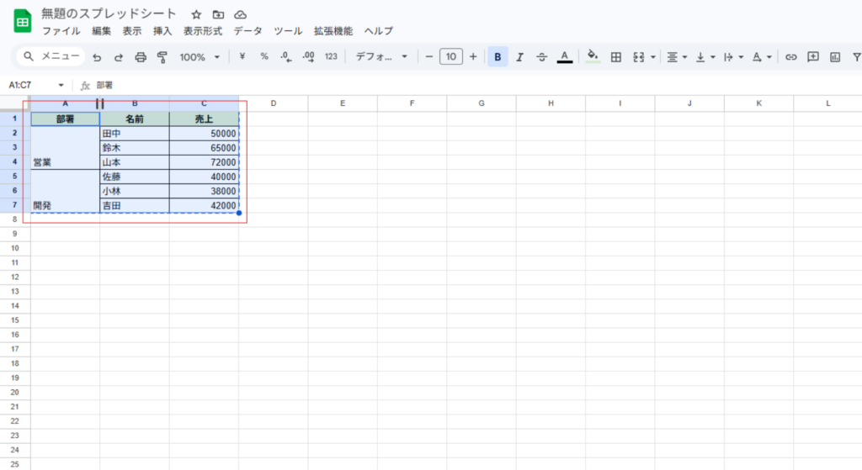Click the move to folder icon
The image size is (862, 470).
[218, 15]
